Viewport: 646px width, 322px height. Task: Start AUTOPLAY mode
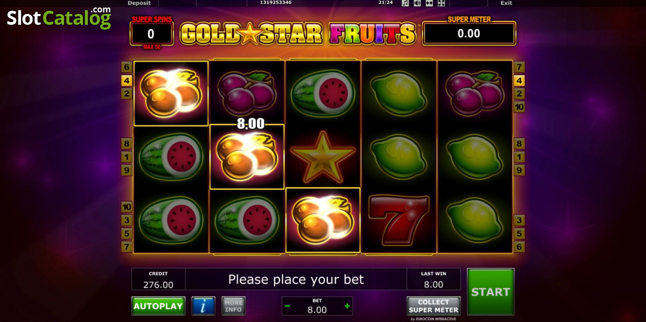coord(158,306)
